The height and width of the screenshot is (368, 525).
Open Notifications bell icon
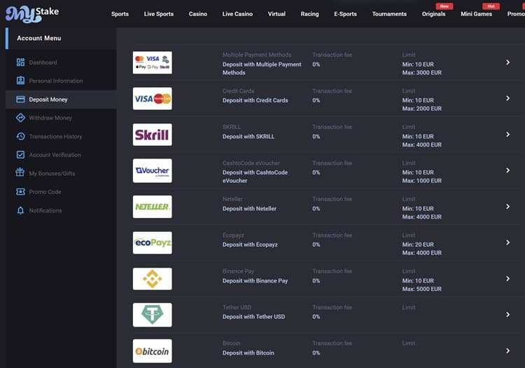(x=20, y=210)
